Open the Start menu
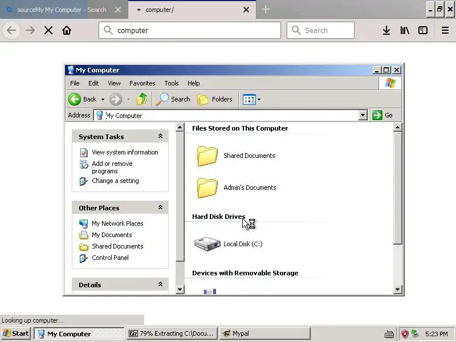This screenshot has width=456, height=342. pos(16,333)
